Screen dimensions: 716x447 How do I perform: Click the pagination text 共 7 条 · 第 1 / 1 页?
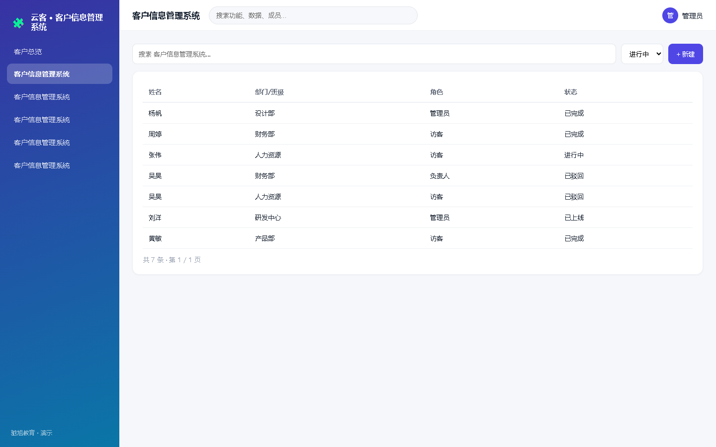pos(172,260)
